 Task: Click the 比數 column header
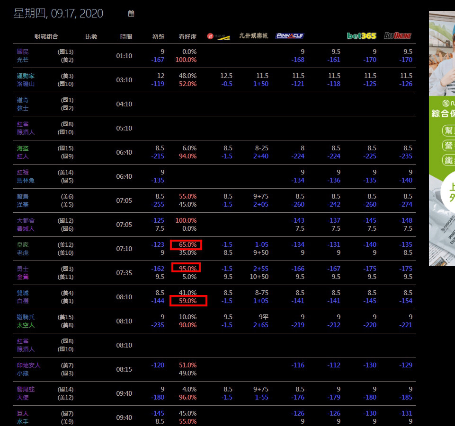click(x=91, y=36)
